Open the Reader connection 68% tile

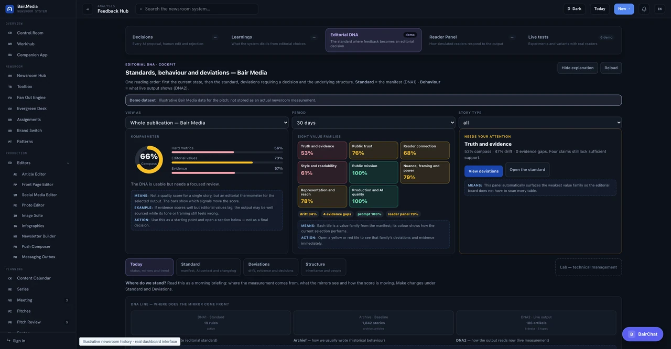click(425, 150)
